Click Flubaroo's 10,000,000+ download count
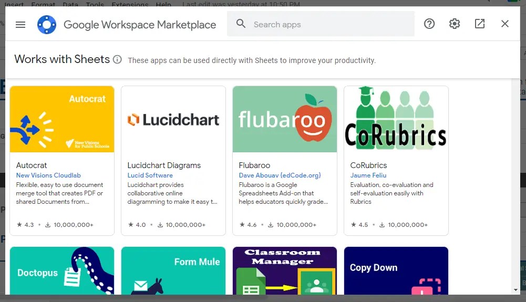The width and height of the screenshot is (526, 302). click(x=292, y=225)
